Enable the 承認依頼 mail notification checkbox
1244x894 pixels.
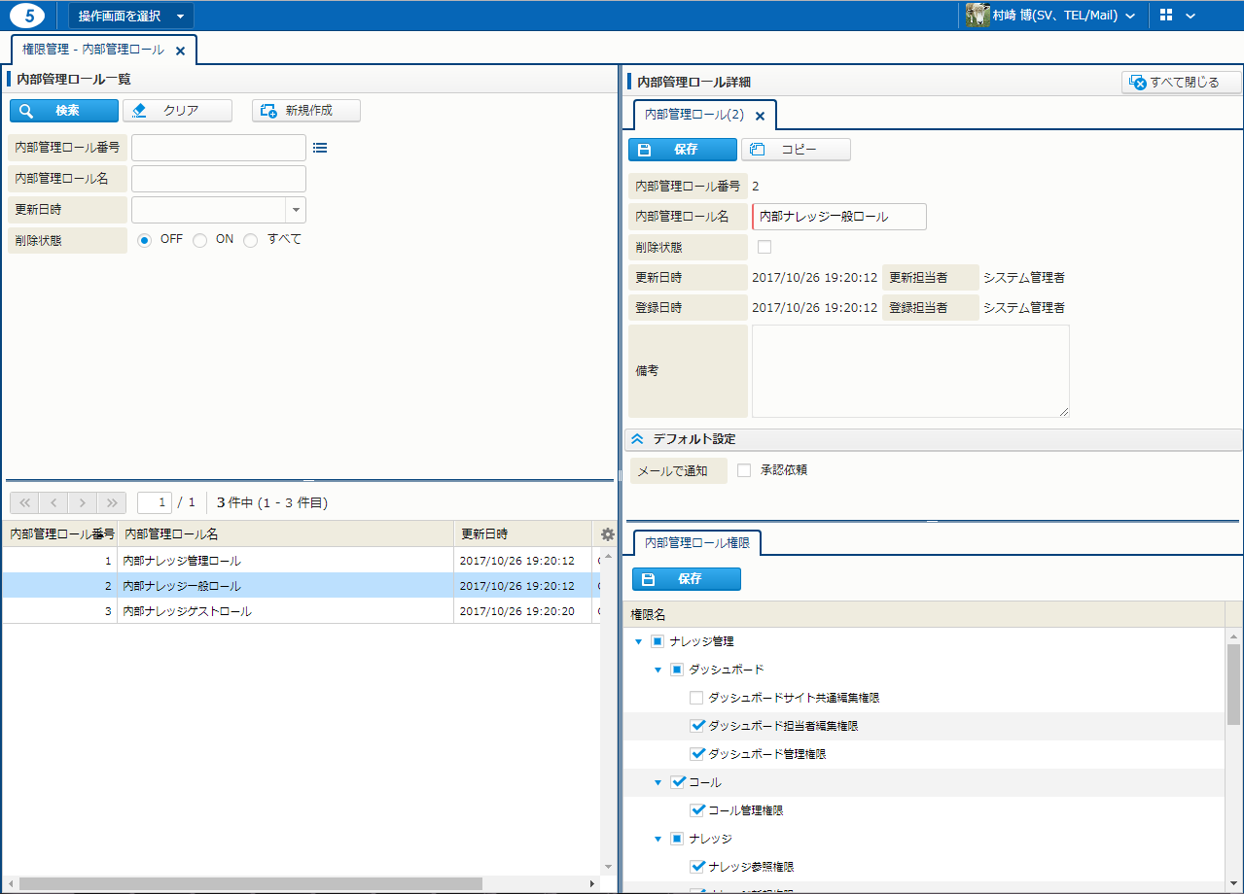744,470
